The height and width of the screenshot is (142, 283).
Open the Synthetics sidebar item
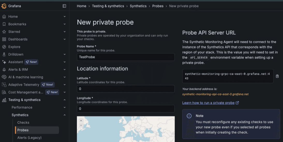pos(20,115)
